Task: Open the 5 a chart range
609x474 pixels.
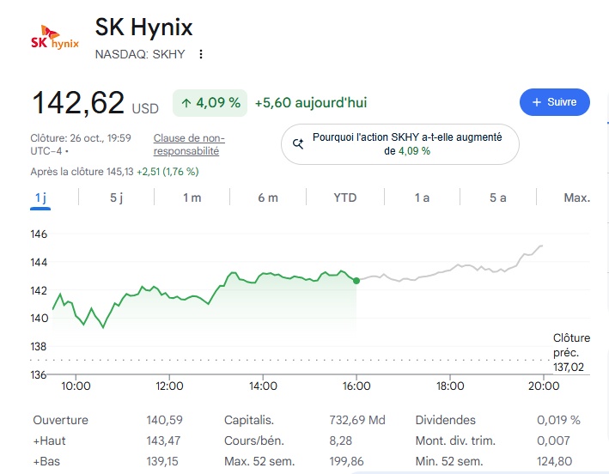Action: pos(498,198)
